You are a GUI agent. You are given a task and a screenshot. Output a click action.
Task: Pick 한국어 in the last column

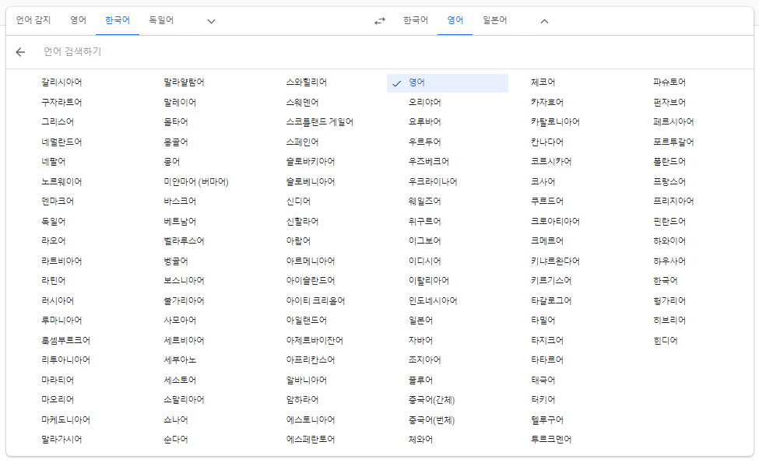666,281
